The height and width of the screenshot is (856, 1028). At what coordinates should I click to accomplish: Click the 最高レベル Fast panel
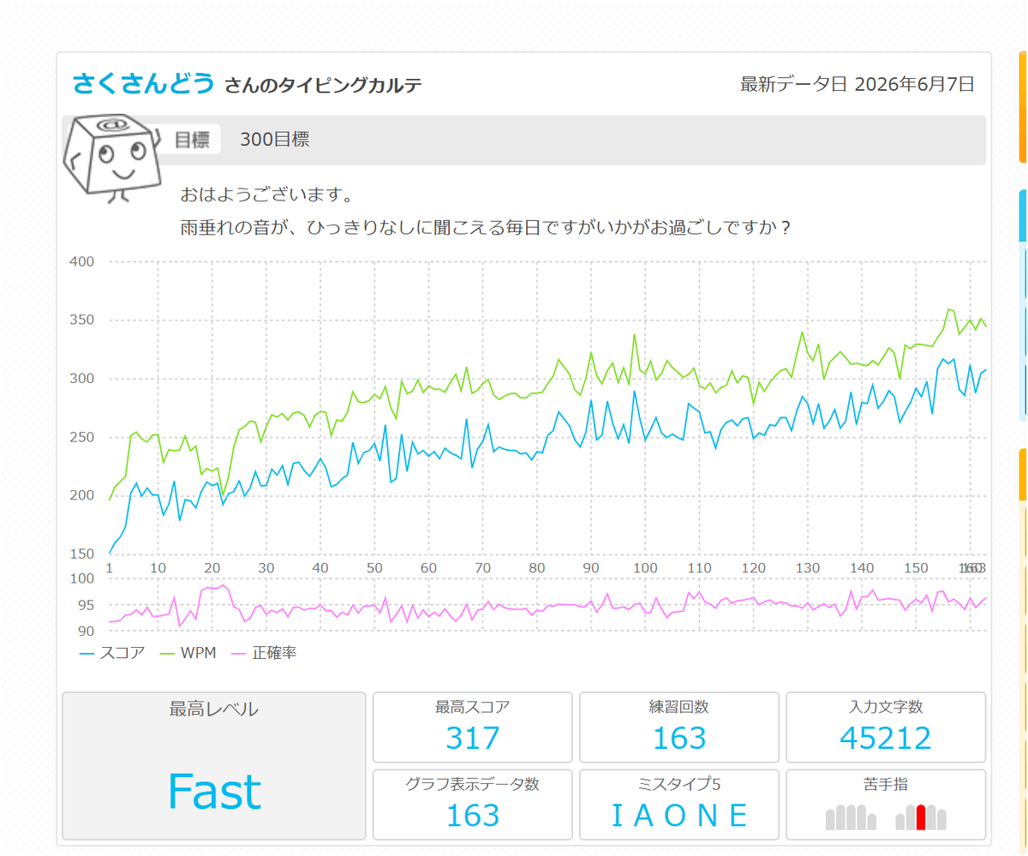coord(214,766)
